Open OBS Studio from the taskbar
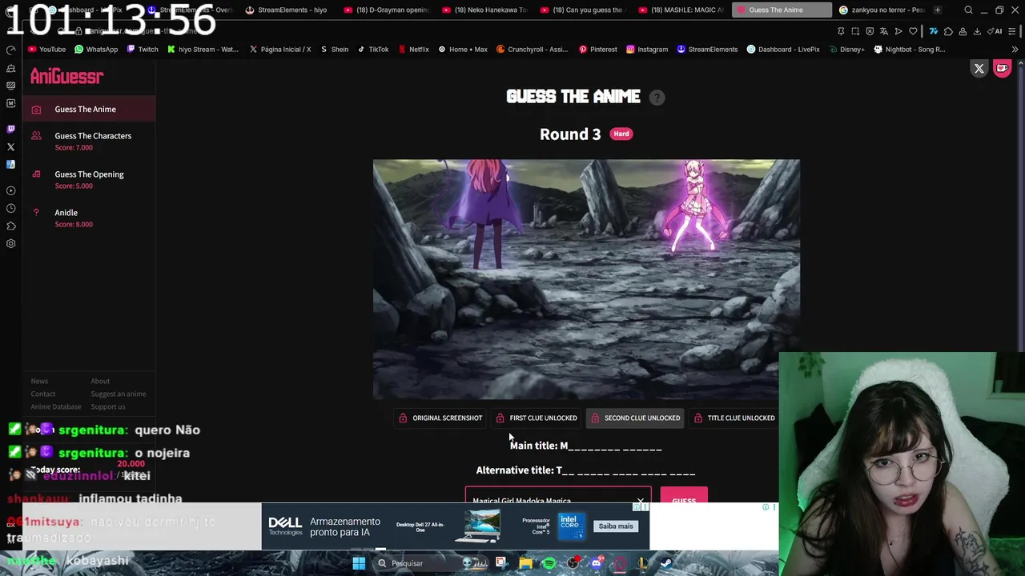1025x576 pixels. pos(573,563)
